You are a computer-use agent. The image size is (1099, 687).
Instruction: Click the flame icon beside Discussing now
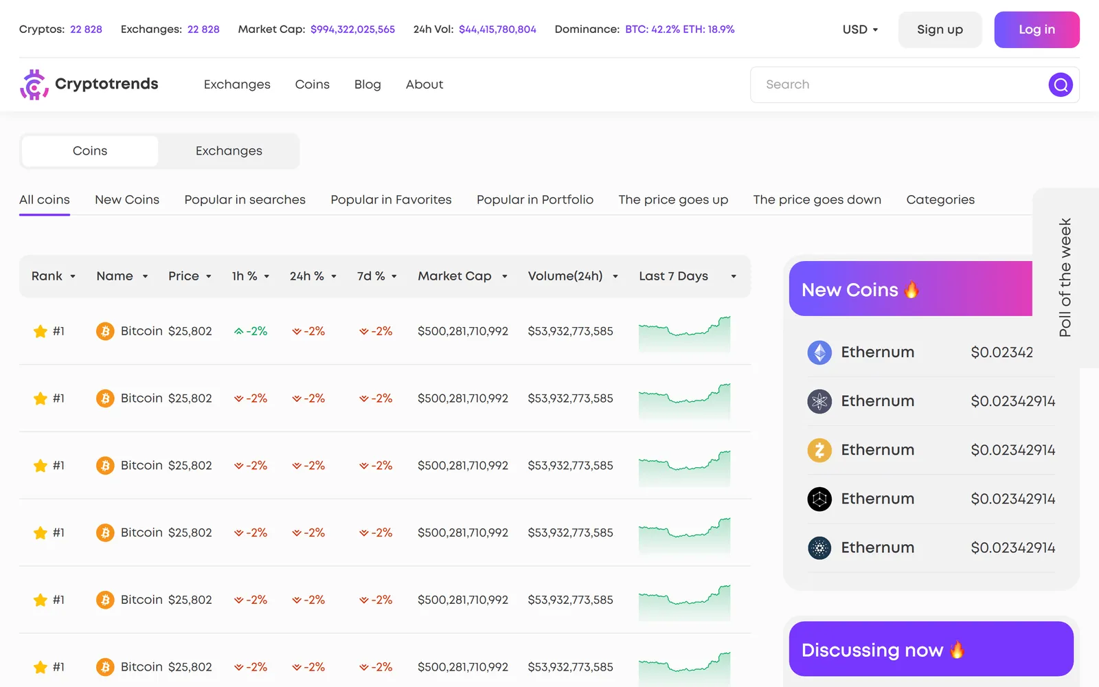coord(957,649)
